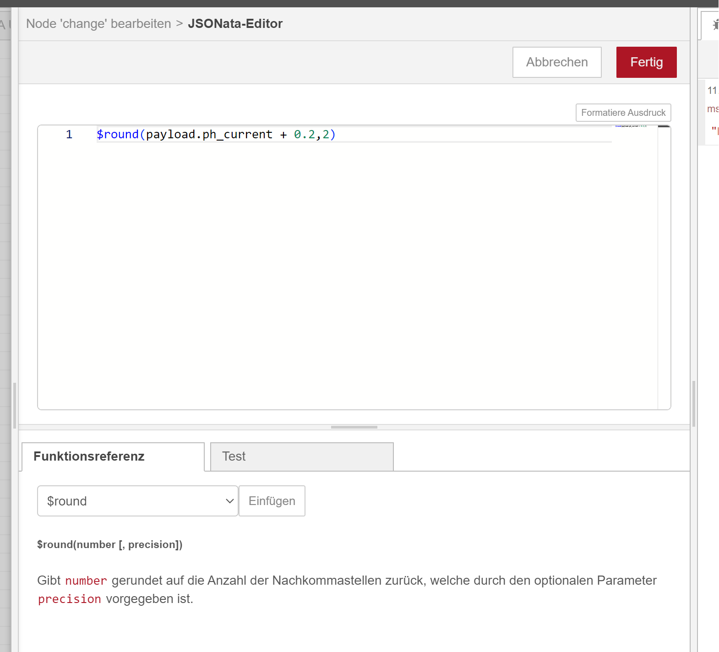
Task: Click the empty area of the code editor
Action: [348, 275]
